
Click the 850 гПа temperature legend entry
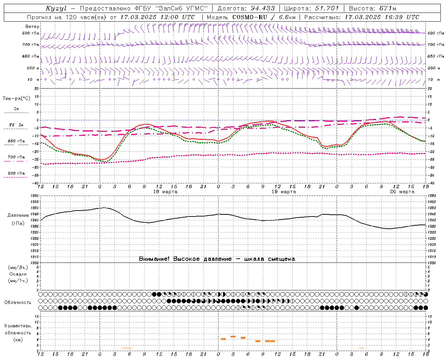tap(16, 141)
